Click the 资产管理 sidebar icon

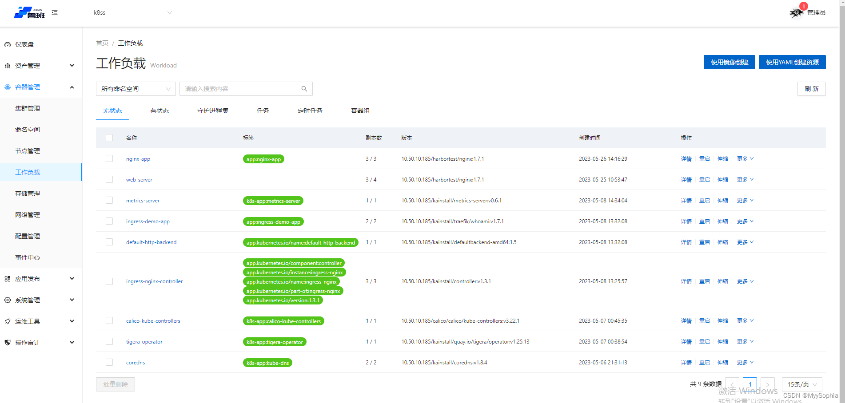[8, 66]
